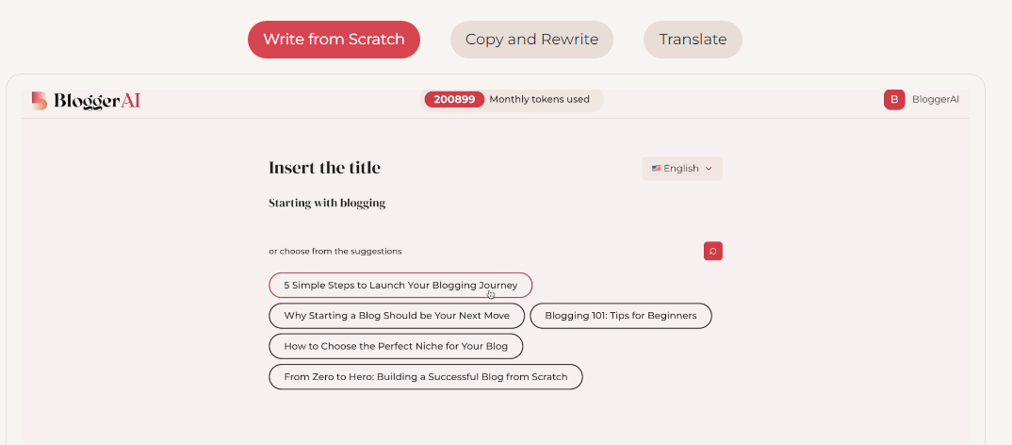Pick the "Blogging 101: Tips for Beginners" suggestion

621,316
